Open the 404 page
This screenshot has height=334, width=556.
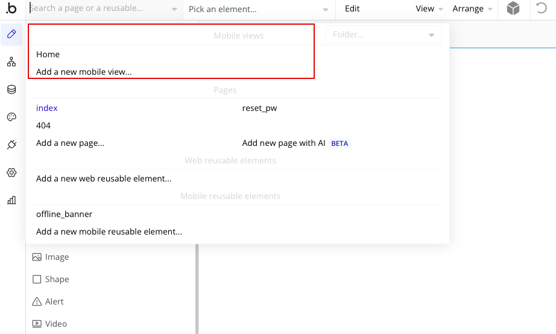click(x=43, y=125)
